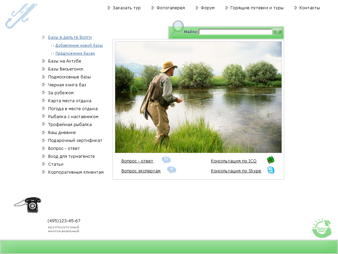Follow the Предложения базам link

point(75,53)
